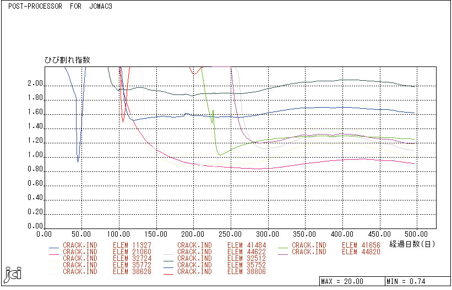Click x-axis tick label 350.00
The height and width of the screenshot is (290, 452).
tap(305, 235)
